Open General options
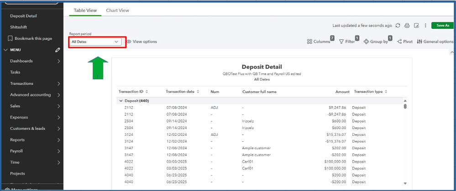Viewport: 456px width, 191px height. pyautogui.click(x=435, y=41)
